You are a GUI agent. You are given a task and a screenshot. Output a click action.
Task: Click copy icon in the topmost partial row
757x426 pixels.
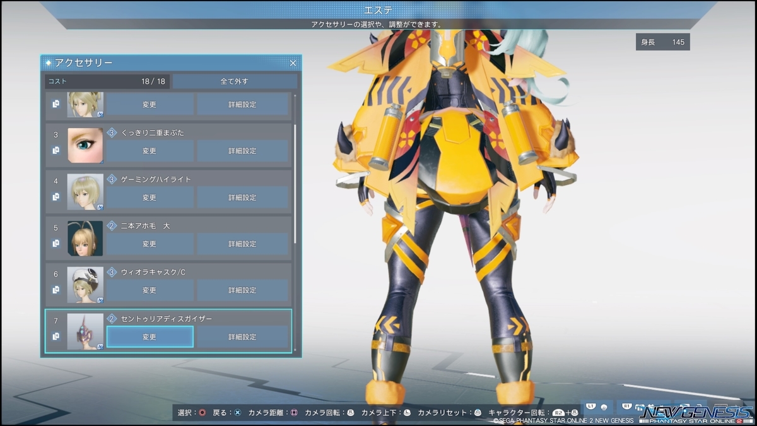pyautogui.click(x=56, y=104)
